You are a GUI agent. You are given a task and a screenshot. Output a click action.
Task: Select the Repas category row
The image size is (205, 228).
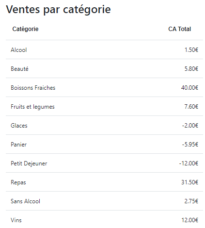click(104, 182)
